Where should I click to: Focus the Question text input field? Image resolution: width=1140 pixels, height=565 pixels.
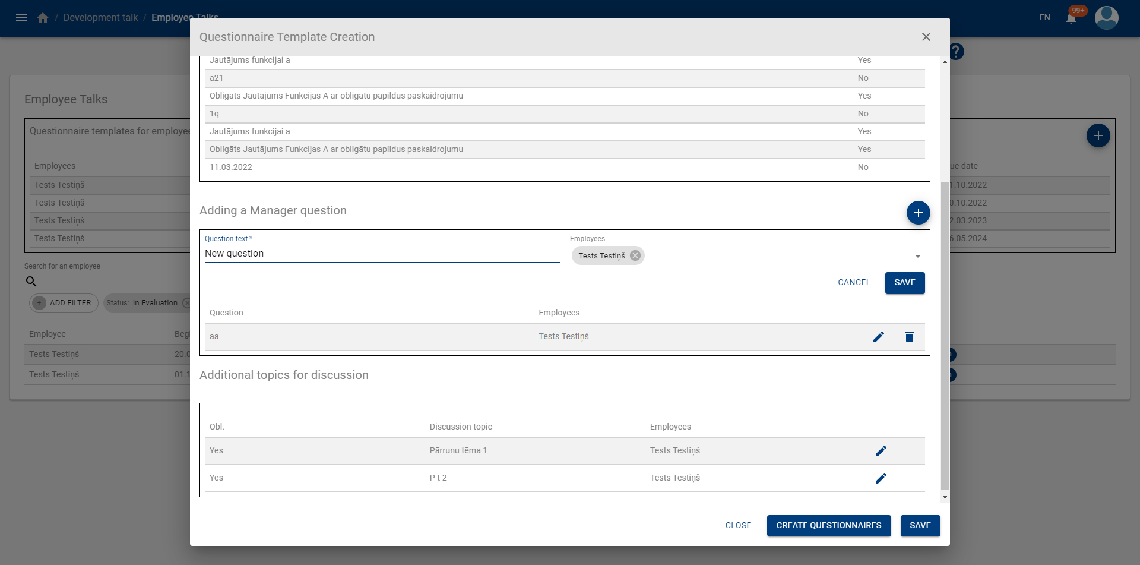click(x=382, y=254)
